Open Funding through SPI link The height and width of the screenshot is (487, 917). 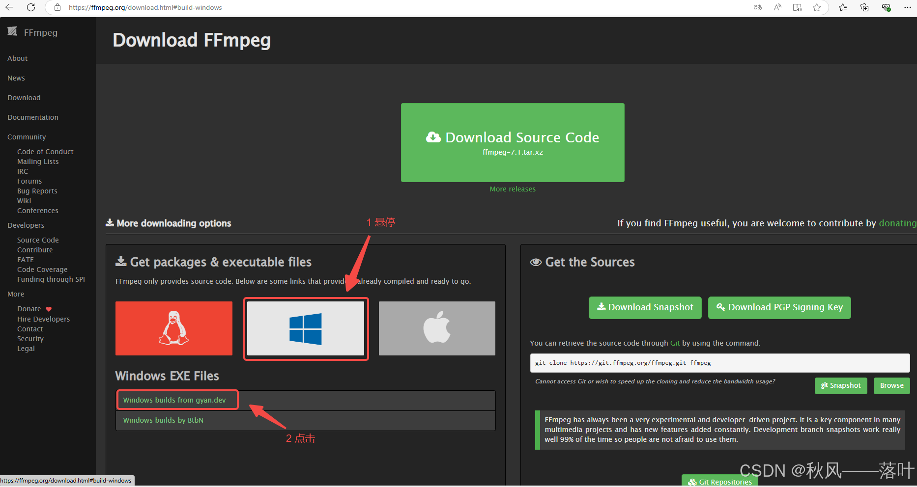(x=51, y=279)
